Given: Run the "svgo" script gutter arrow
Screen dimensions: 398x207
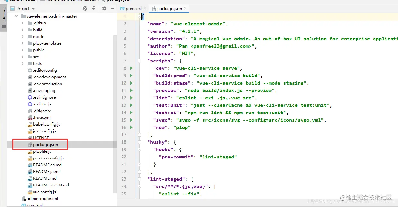Looking at the screenshot, I should click(x=131, y=120).
